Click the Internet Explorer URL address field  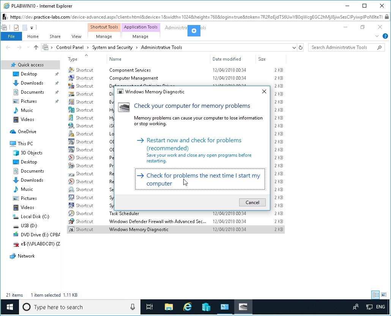[196, 17]
